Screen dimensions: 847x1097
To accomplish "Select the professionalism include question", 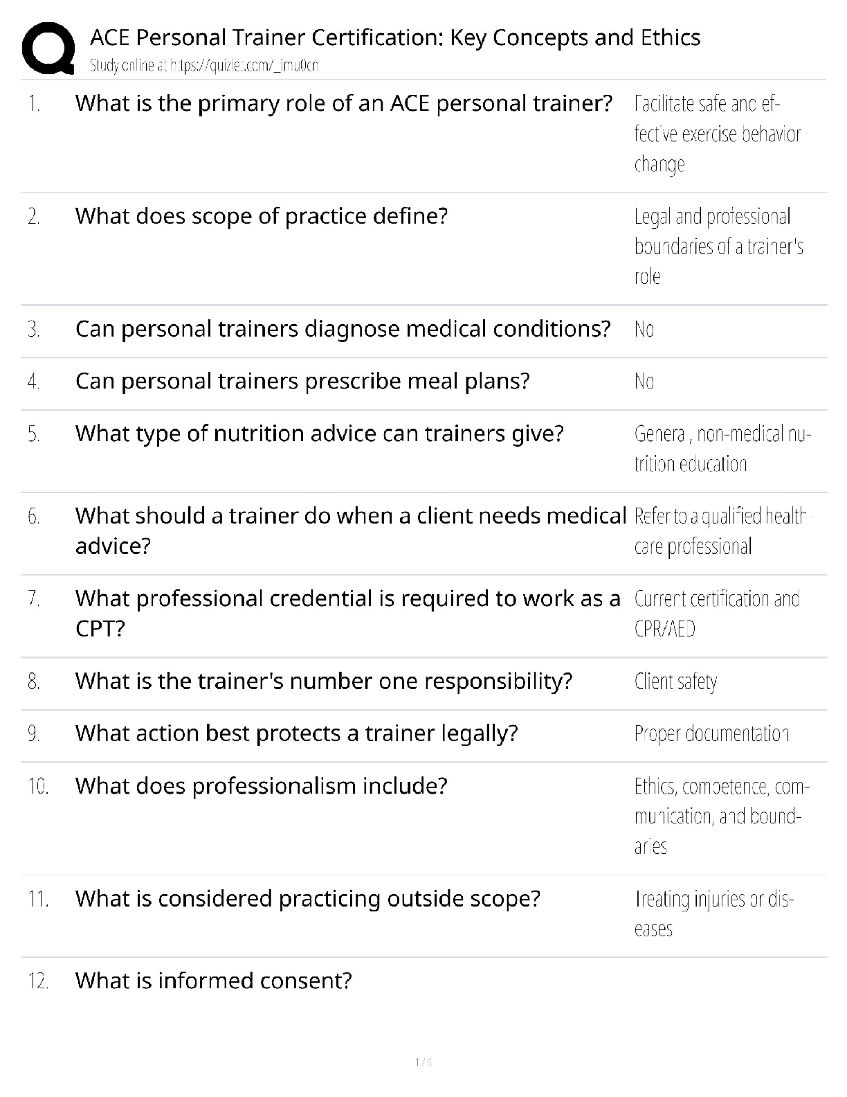I will pos(262,786).
